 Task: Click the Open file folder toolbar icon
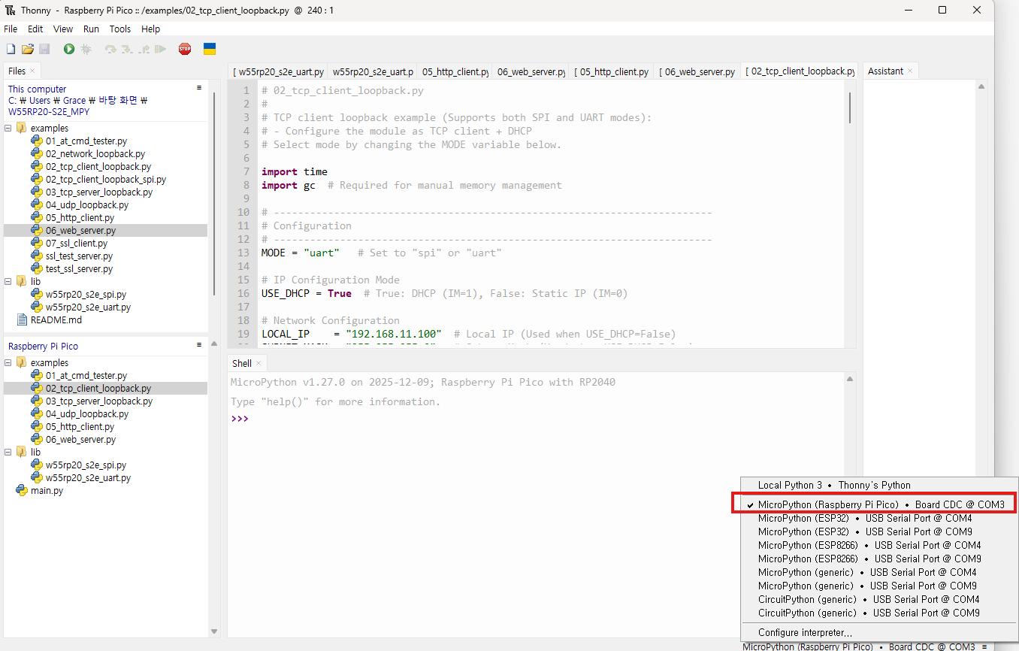(28, 49)
